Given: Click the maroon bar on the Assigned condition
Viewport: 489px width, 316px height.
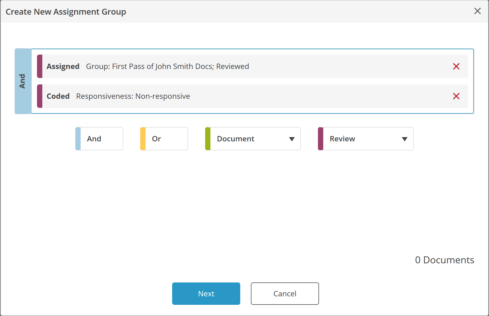Looking at the screenshot, I should click(x=39, y=66).
